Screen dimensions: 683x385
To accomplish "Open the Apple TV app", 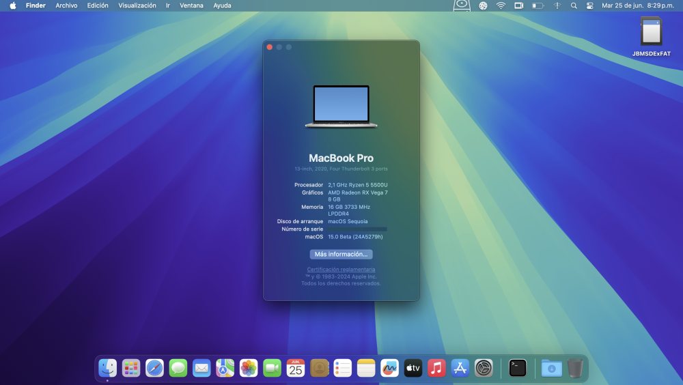I will coord(413,368).
